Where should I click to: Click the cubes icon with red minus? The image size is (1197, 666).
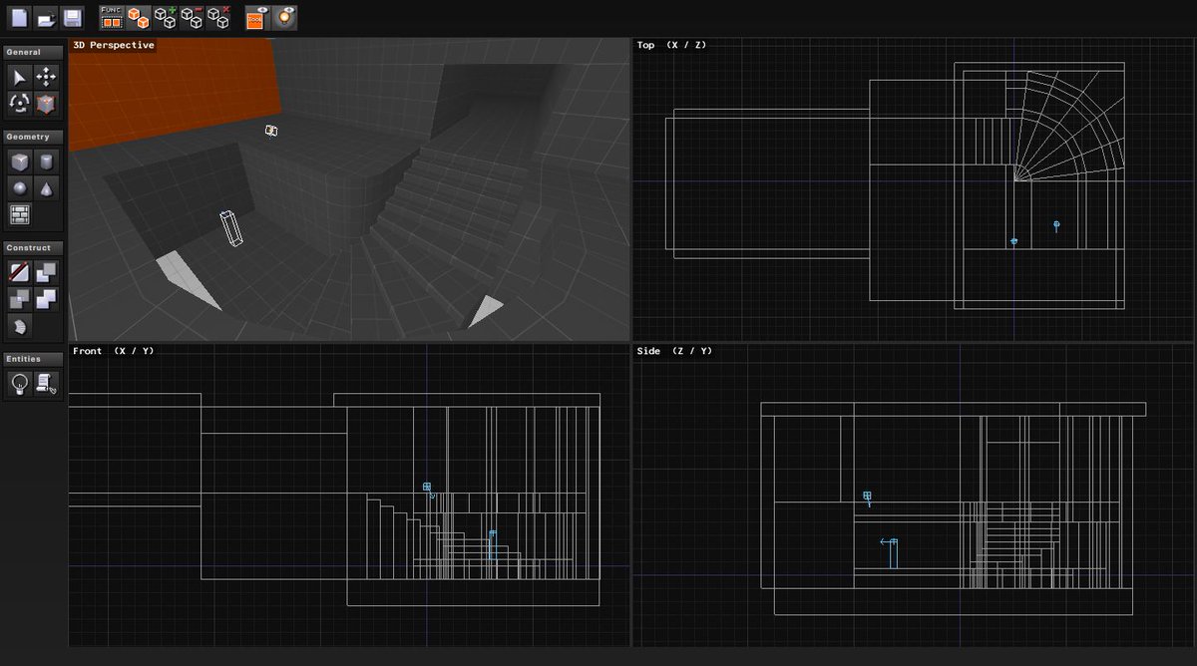click(192, 17)
